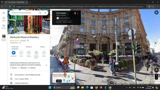Open Microsoft Store from the taskbar
Image resolution: width=160 pixels, height=90 pixels.
point(92,87)
